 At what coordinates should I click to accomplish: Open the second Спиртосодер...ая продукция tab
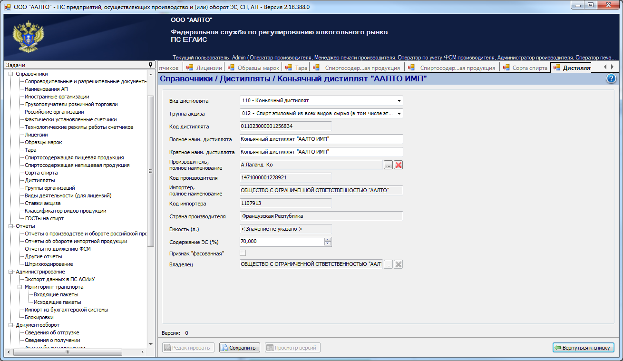tap(453, 68)
